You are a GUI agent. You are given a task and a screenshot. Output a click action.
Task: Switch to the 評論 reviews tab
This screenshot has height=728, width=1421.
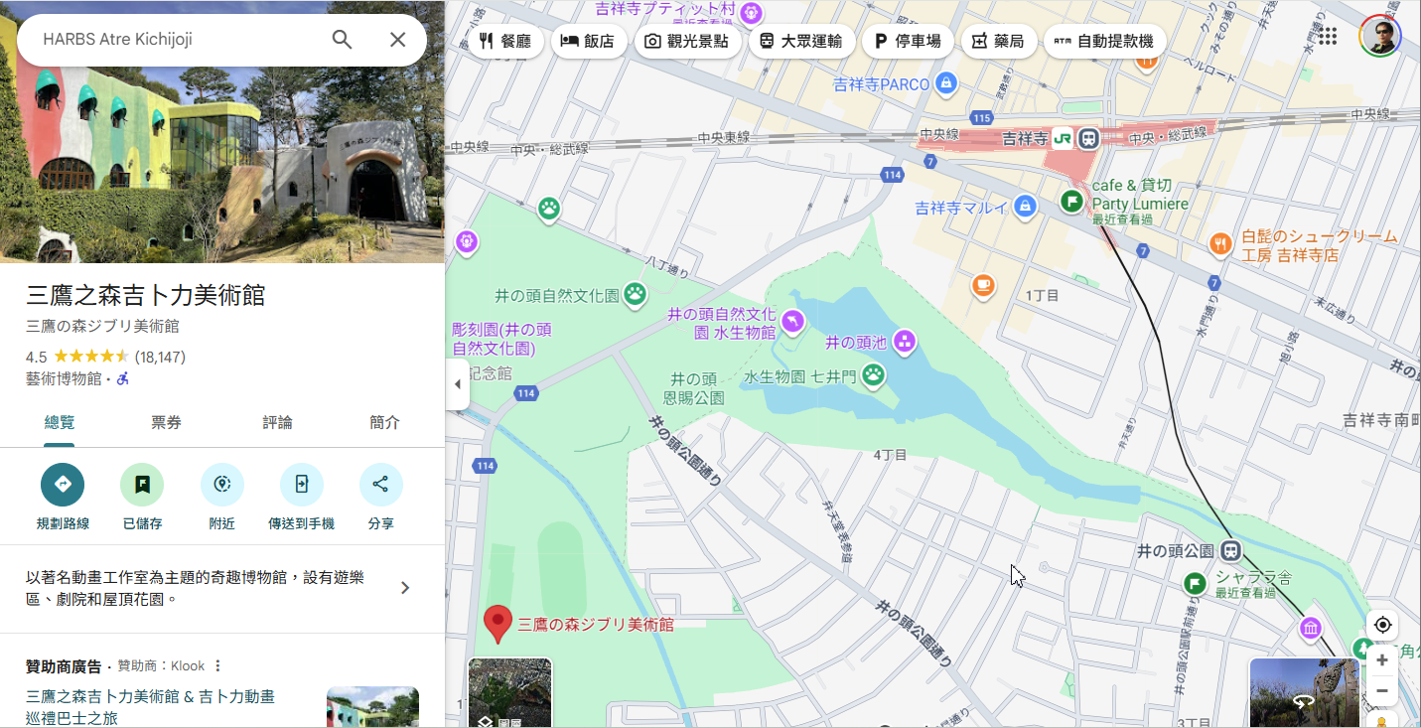pos(277,423)
